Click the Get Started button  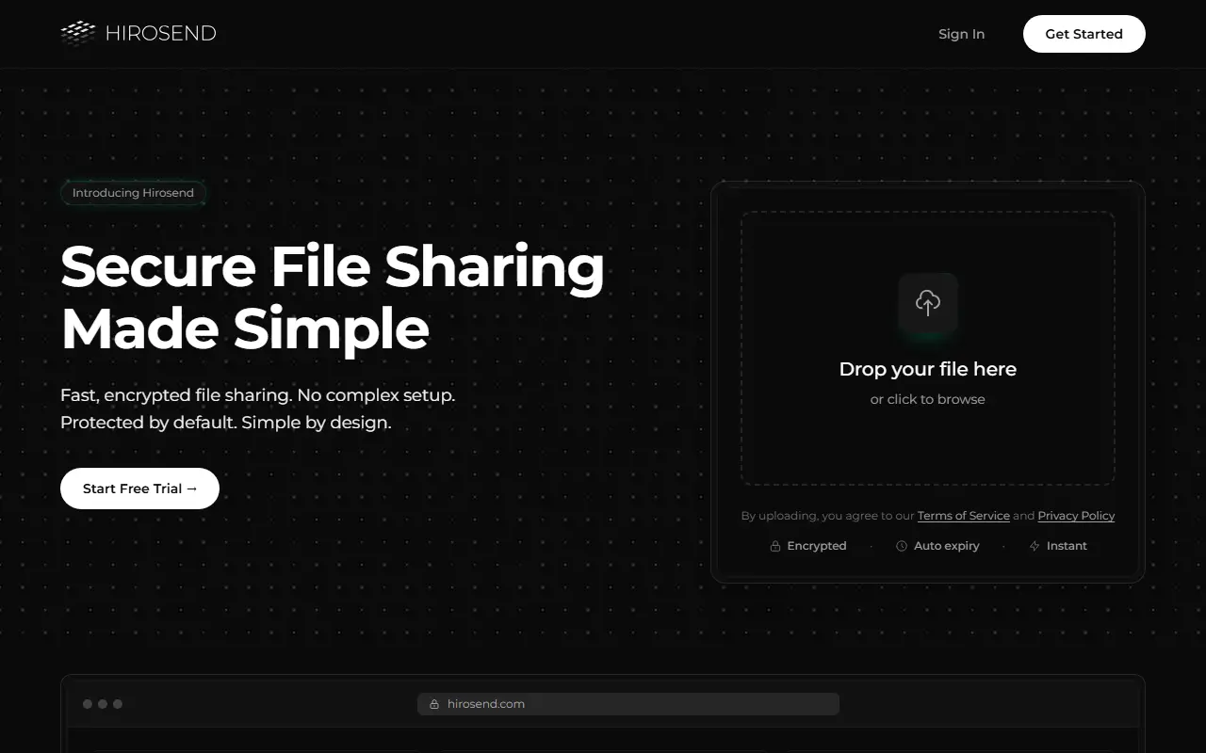tap(1084, 34)
